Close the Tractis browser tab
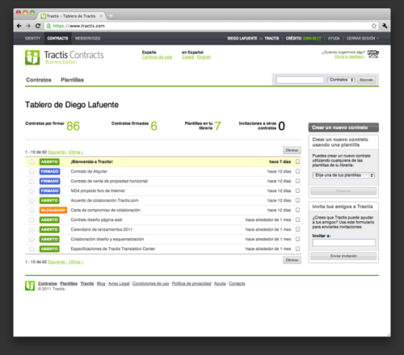 pos(101,16)
